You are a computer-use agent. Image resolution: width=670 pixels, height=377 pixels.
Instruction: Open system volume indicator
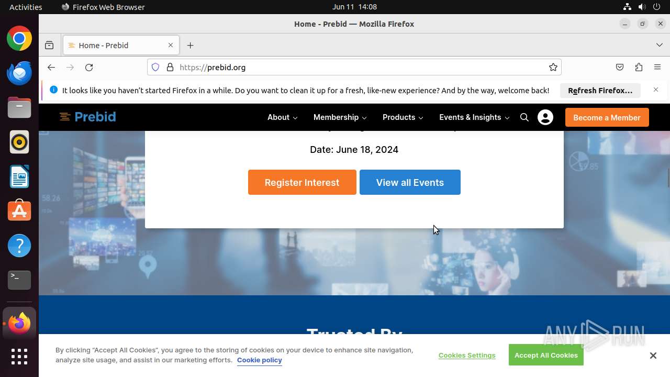click(642, 7)
